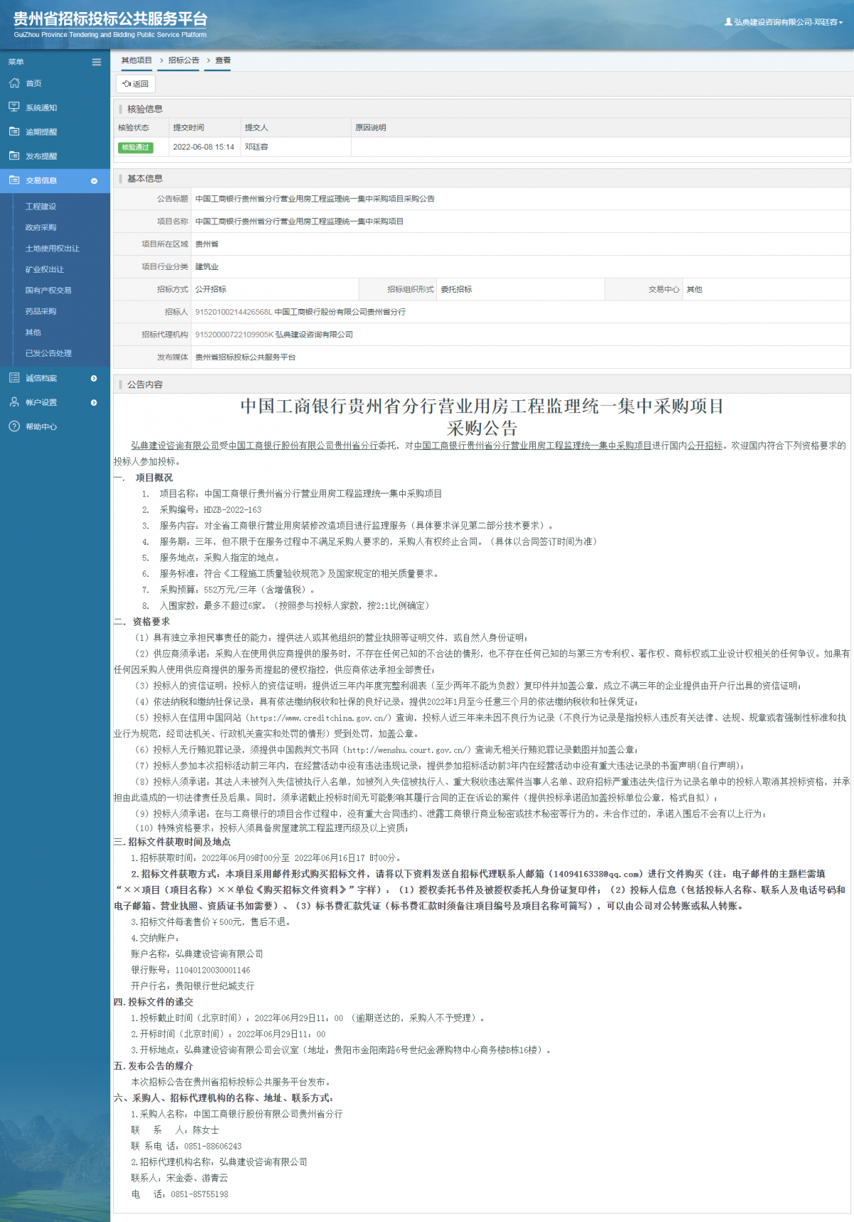This screenshot has height=1222, width=854.
Task: Click 招标人 value with 91520100214426568L
Action: pos(300,312)
